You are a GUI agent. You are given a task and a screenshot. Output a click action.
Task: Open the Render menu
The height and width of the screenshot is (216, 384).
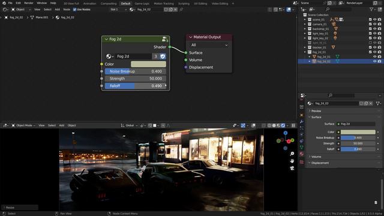(x=29, y=3)
